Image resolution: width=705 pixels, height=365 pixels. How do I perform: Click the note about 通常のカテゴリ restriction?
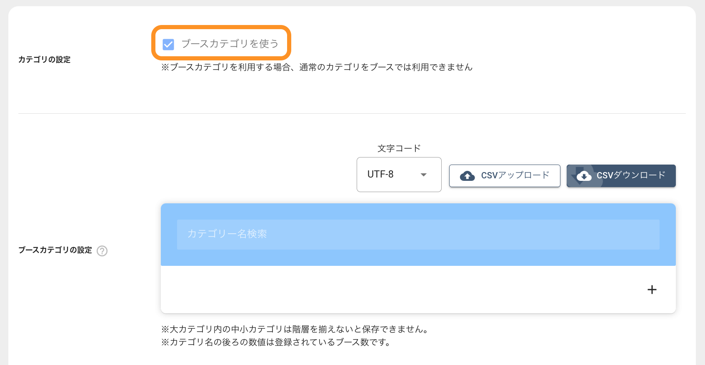point(317,67)
